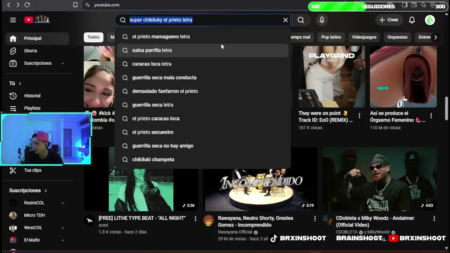The height and width of the screenshot is (253, 450).
Task: Open options for "Así se produce" short
Action: point(431,116)
